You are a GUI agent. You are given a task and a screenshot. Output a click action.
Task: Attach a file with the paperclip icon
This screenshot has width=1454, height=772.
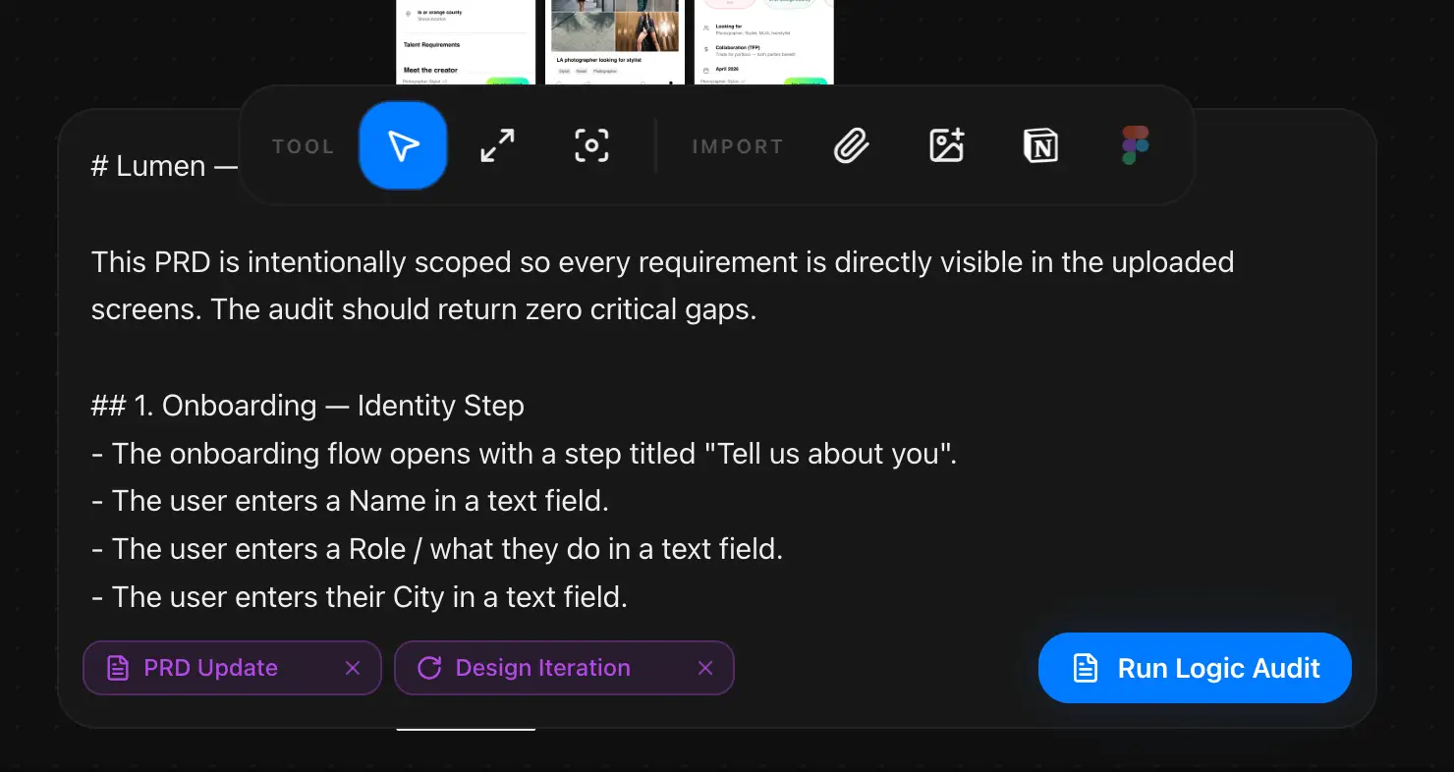(852, 145)
